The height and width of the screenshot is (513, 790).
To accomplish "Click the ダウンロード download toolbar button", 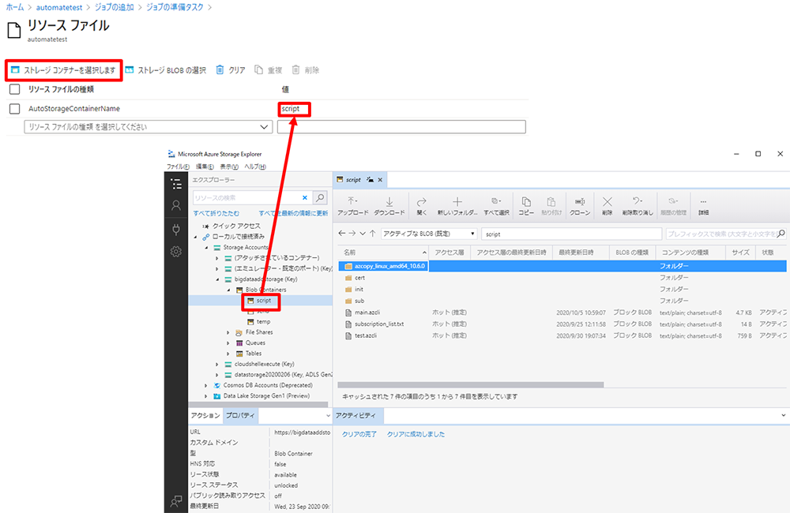I will point(389,206).
